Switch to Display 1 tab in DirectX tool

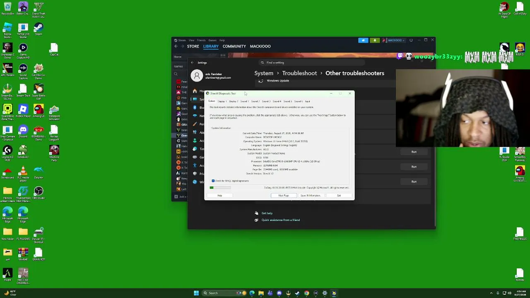(222, 101)
